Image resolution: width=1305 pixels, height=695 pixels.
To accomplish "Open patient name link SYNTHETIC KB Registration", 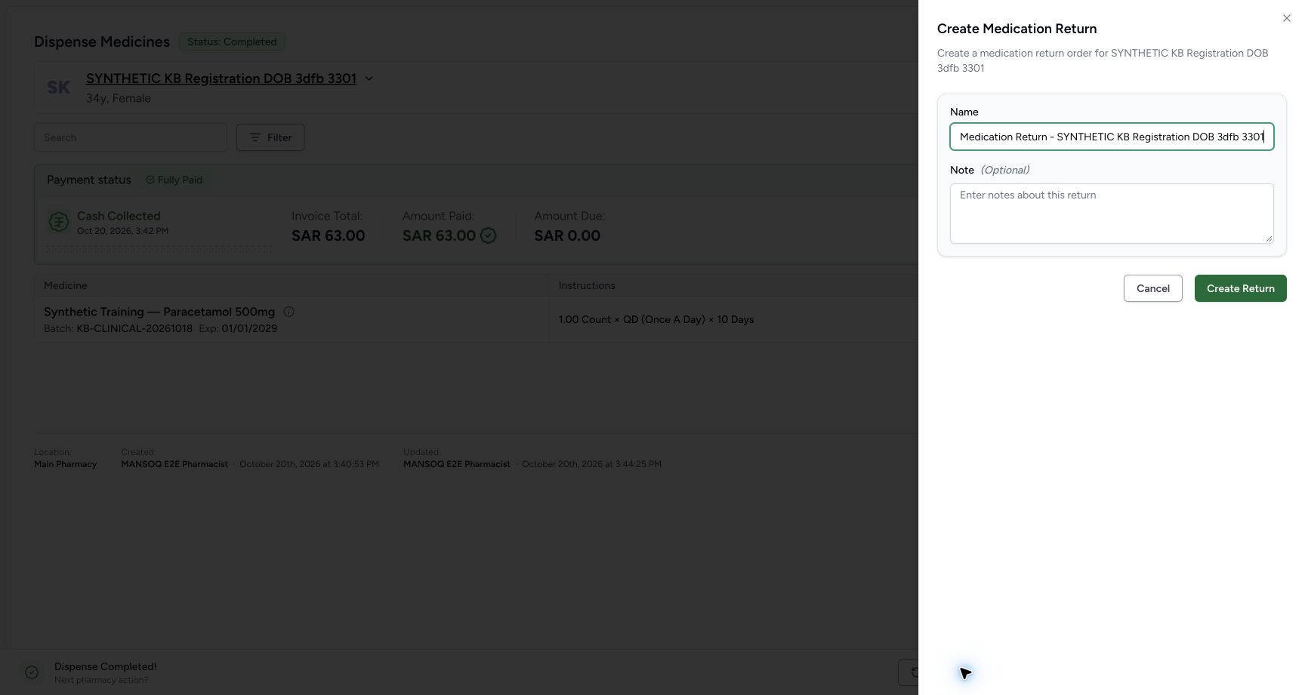I will point(221,78).
